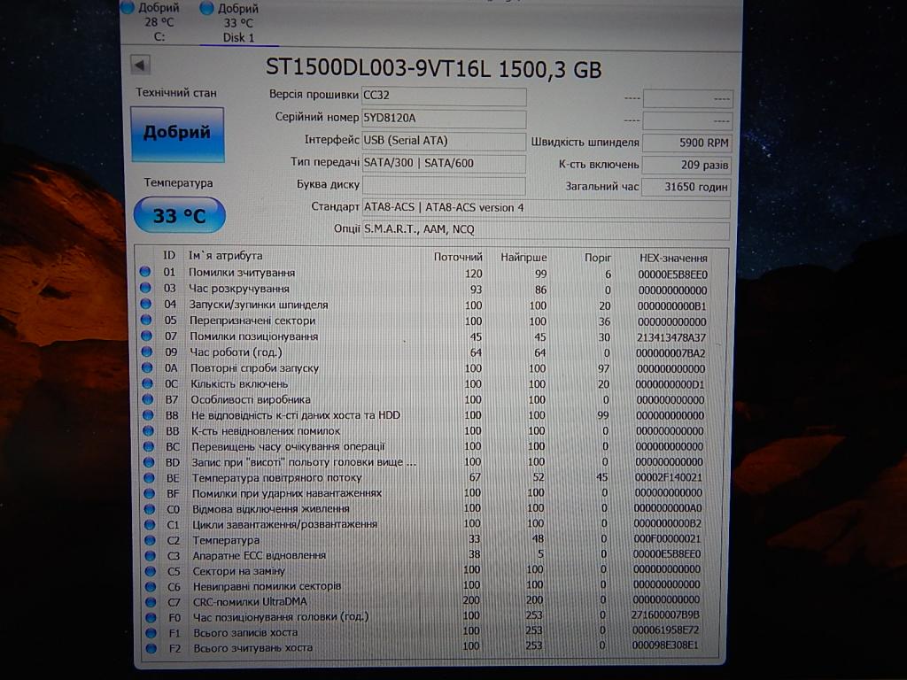Click status circle for C1 Цикли завантаження/розвантаження

(150, 524)
